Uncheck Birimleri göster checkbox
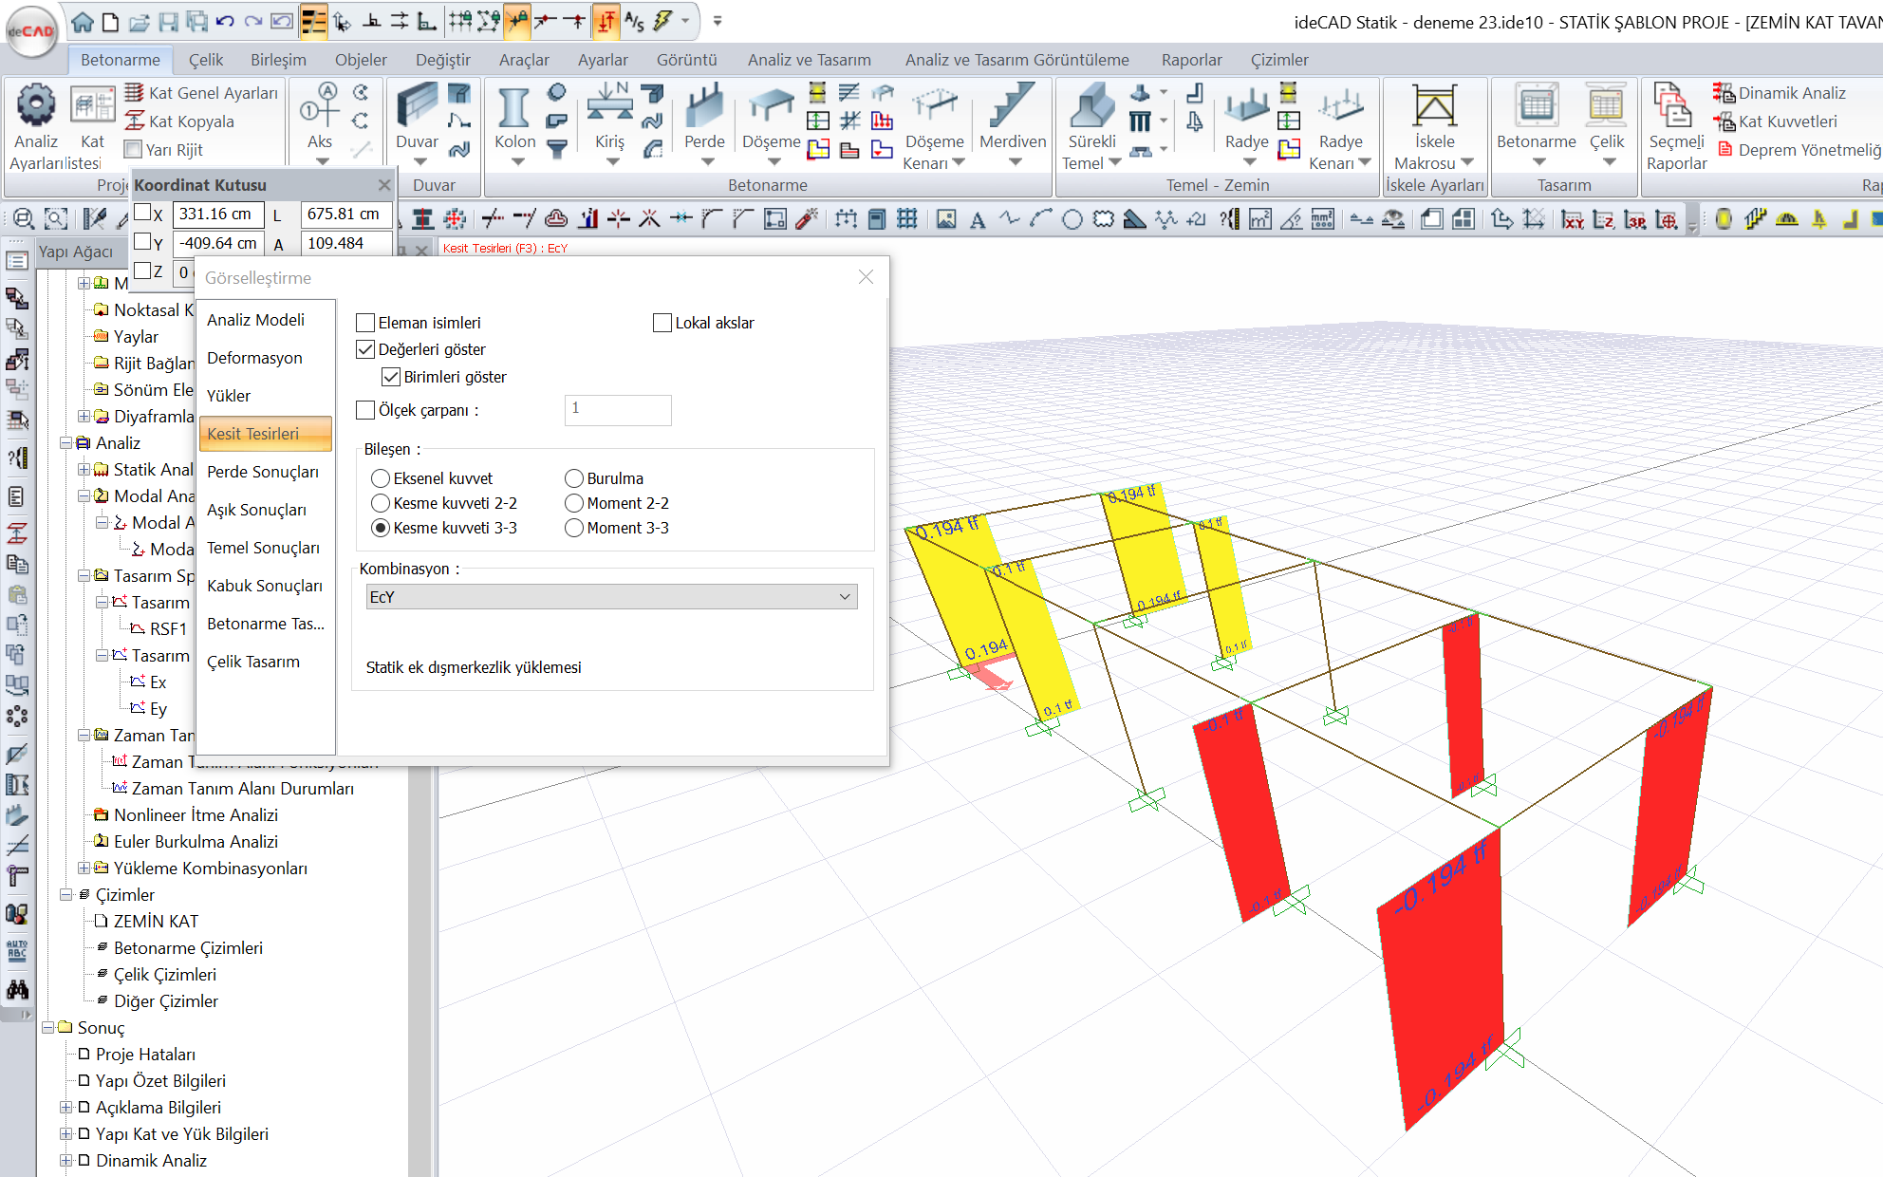The image size is (1883, 1177). [x=390, y=377]
